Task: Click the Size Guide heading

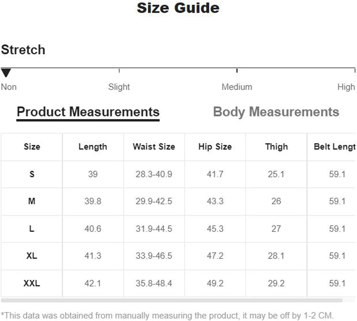Action: click(178, 8)
